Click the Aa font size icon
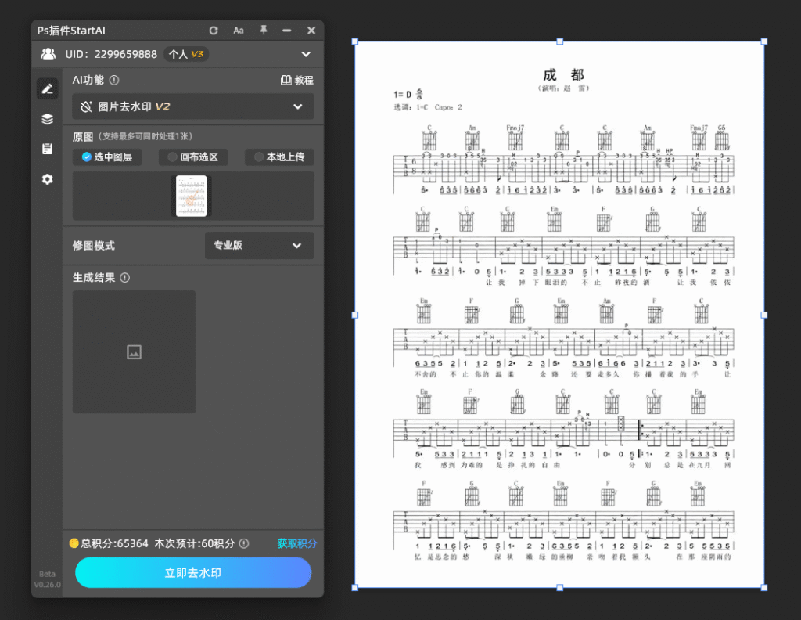 [x=239, y=31]
